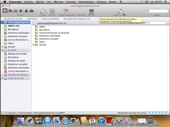The height and width of the screenshot is (127, 170).
Task: Open Spotlight search in menu bar
Action: (165, 2)
